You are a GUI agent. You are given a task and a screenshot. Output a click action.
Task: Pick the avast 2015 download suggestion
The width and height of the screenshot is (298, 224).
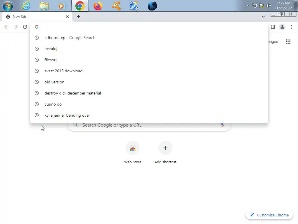click(149, 71)
